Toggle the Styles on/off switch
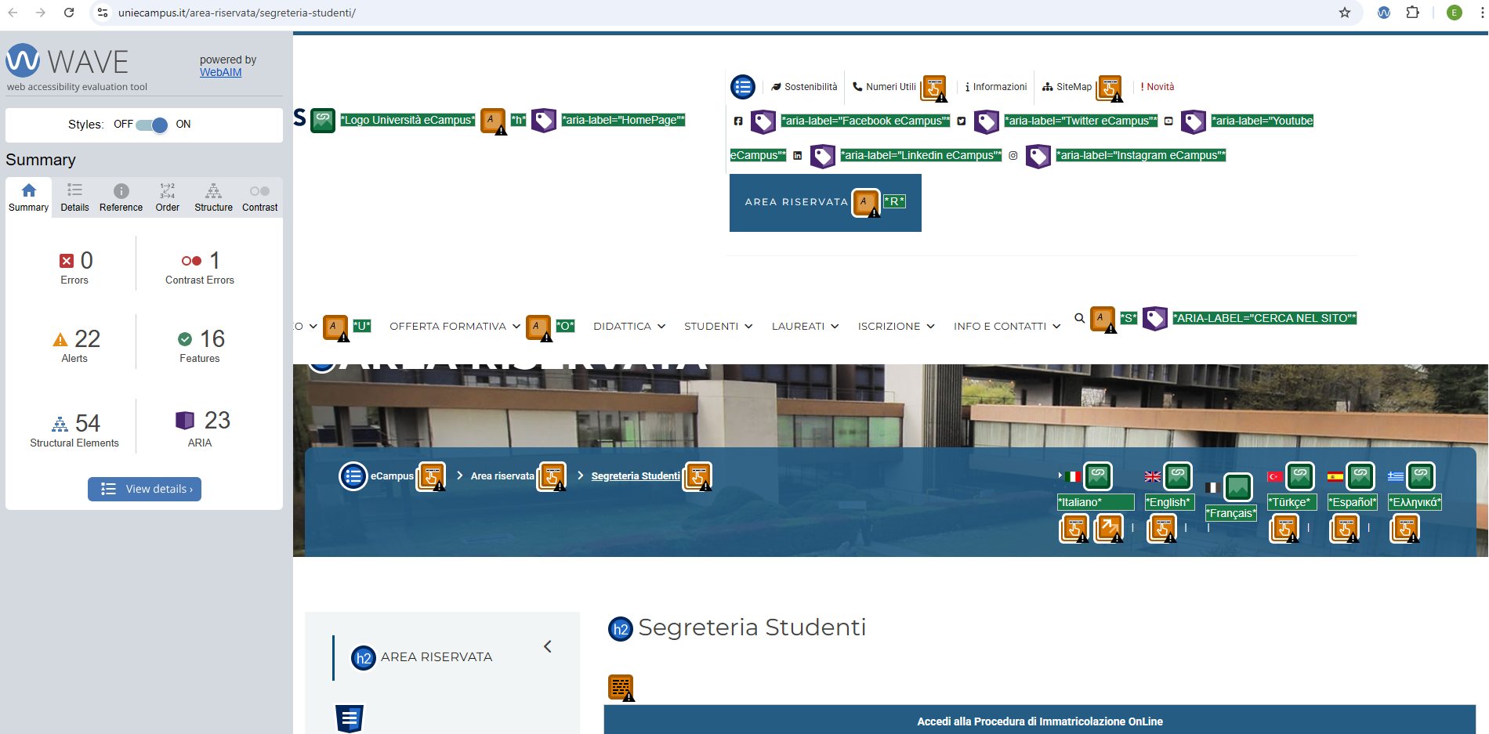This screenshot has height=734, width=1489. tap(151, 125)
